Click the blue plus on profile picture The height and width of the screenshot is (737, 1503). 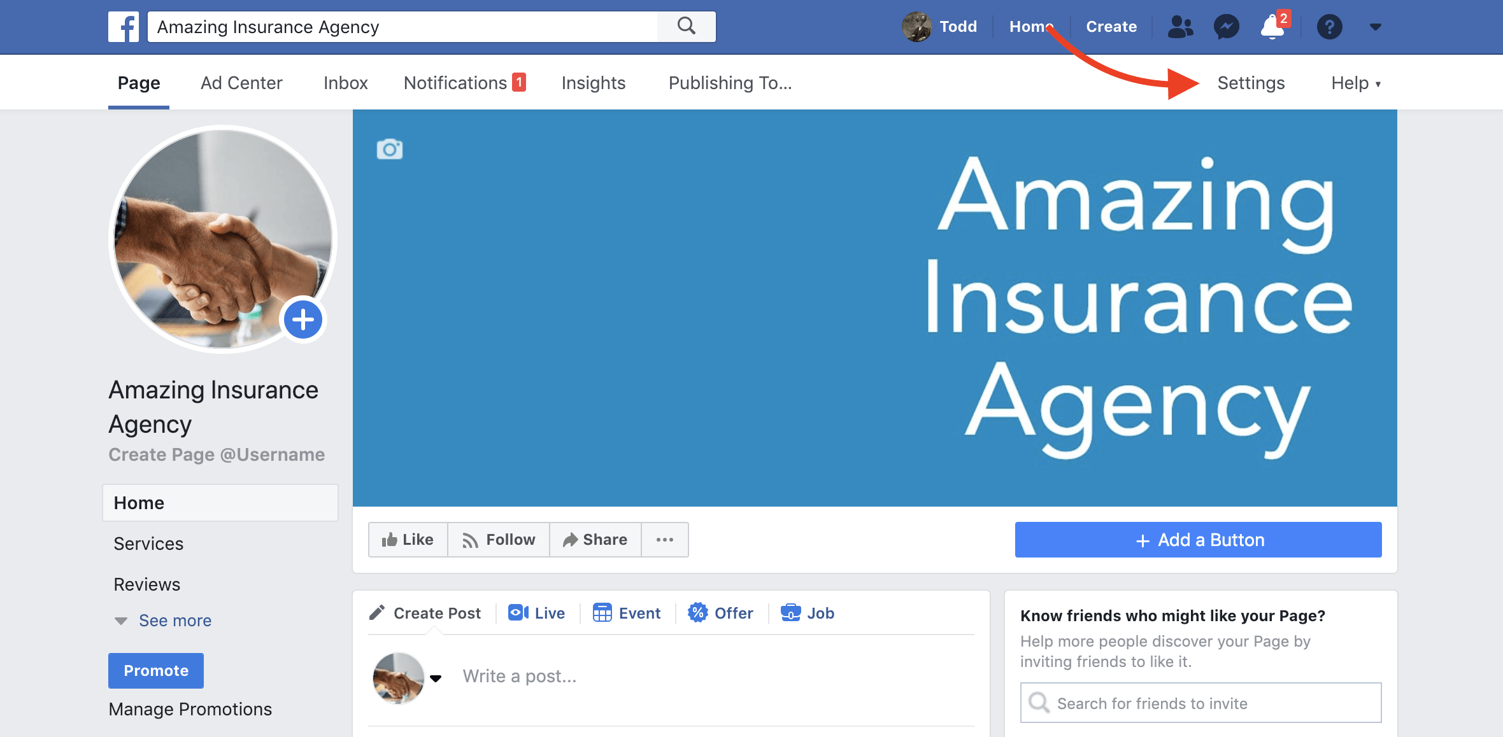303,319
